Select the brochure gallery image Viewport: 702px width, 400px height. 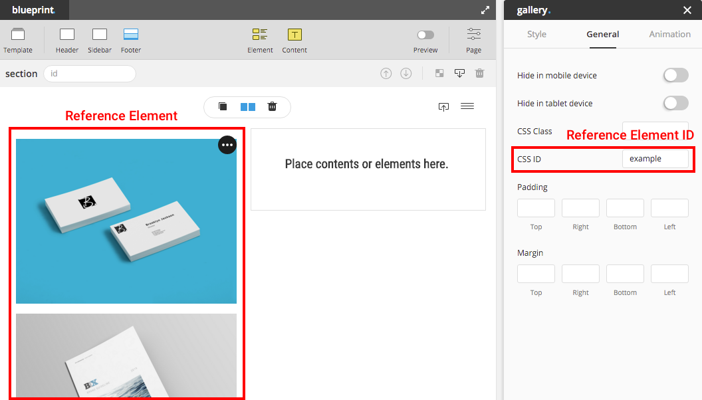126,355
